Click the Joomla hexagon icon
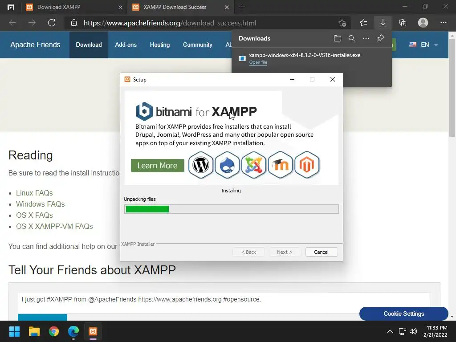The width and height of the screenshot is (456, 342). pos(253,165)
